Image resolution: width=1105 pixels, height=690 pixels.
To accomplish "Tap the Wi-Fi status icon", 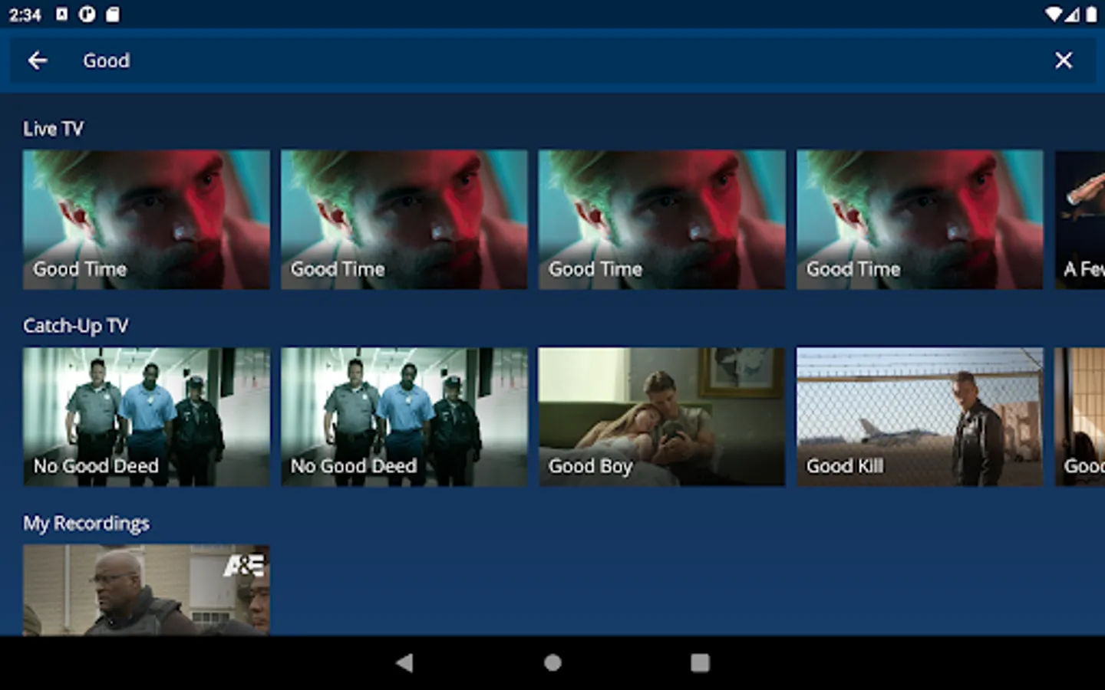I will [x=1054, y=15].
